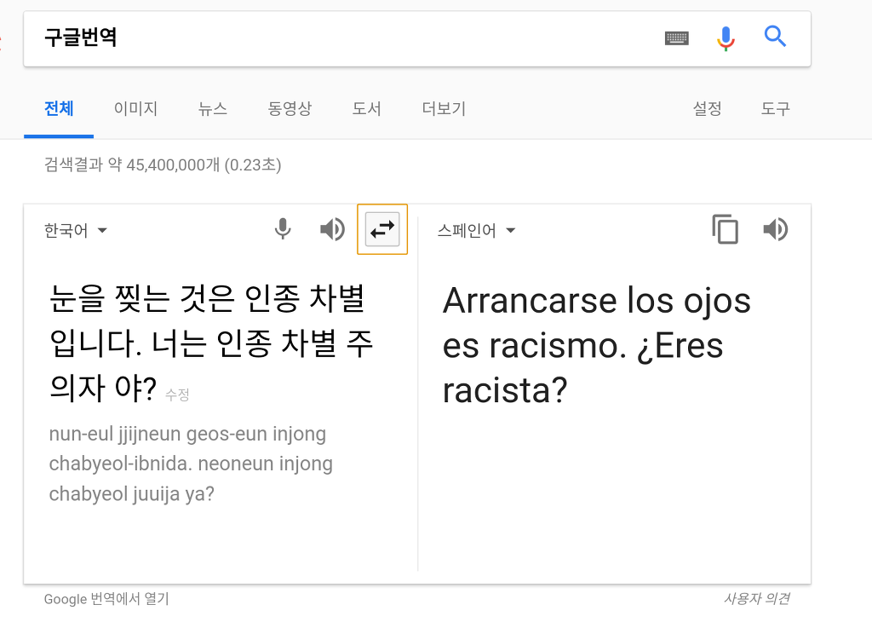Open translation in Google 번역

(x=106, y=599)
